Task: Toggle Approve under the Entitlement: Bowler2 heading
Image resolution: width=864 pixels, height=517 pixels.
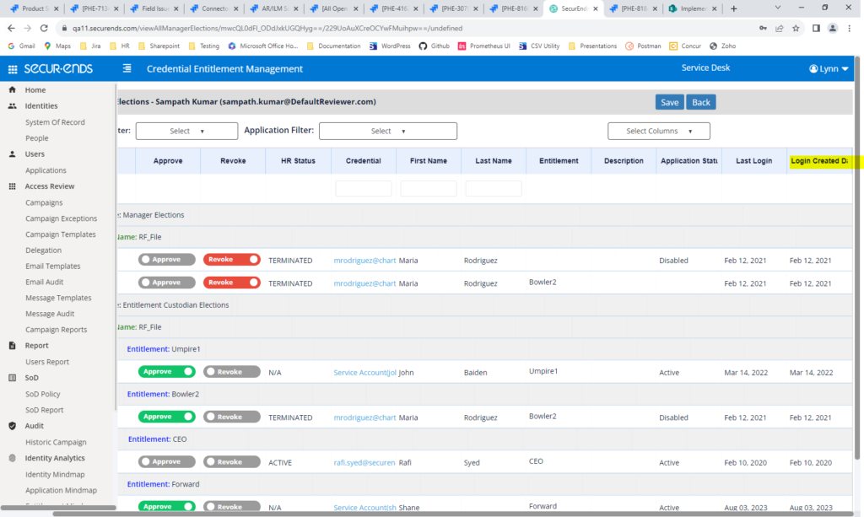Action: (166, 417)
